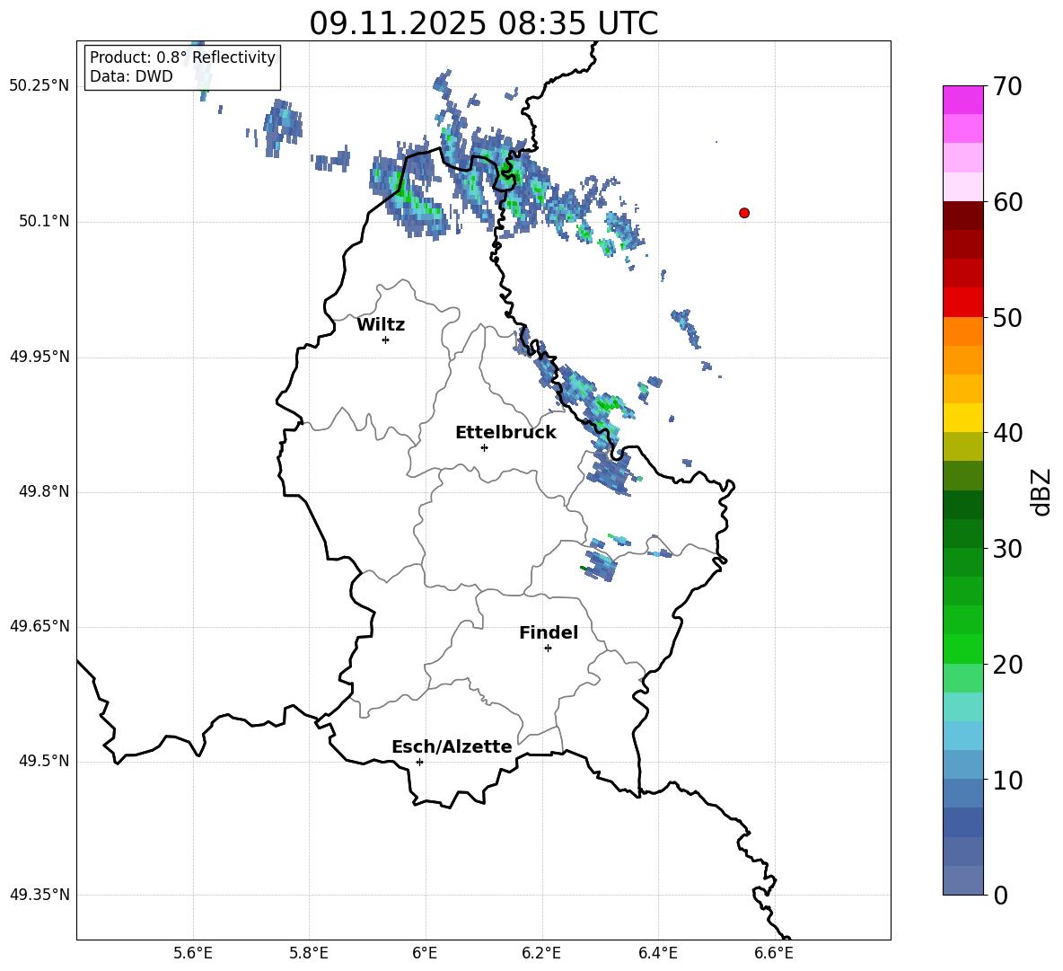Click the dBZ colorbar axis label

(1041, 491)
